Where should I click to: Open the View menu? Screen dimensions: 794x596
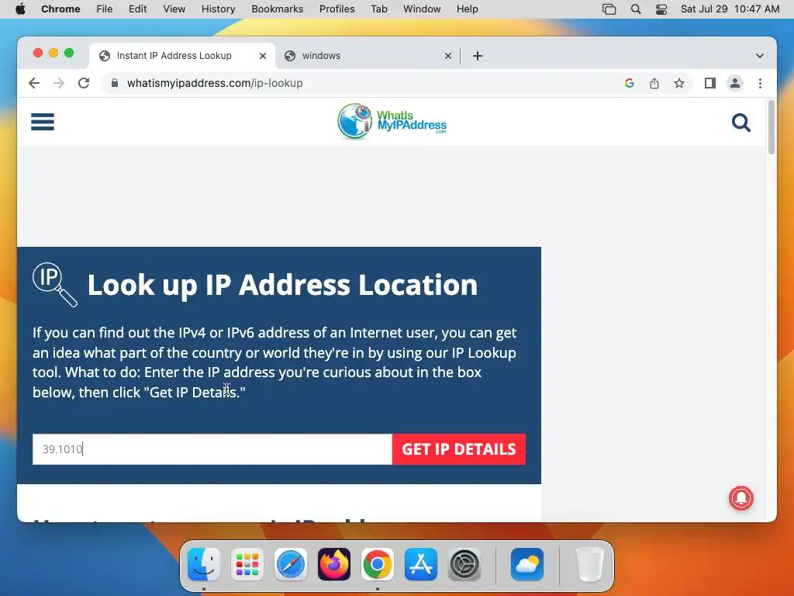174,9
